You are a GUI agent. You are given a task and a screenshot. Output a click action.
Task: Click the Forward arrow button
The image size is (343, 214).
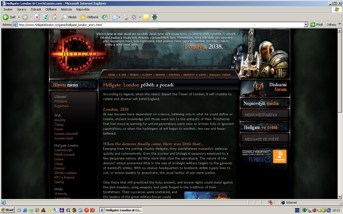point(25,17)
